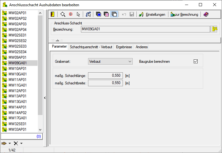Click the floppy disk save icon
Image resolution: width=222 pixels, height=153 pixels.
[x=132, y=14]
